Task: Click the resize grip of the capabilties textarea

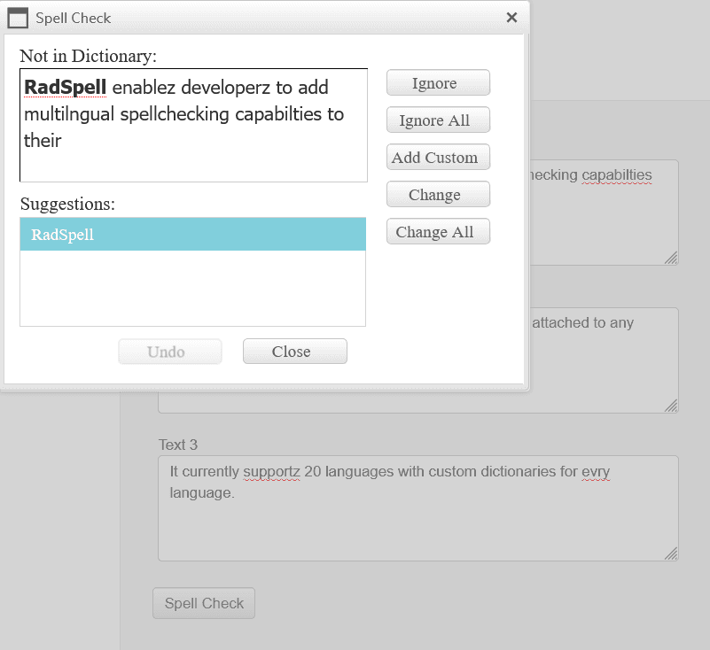Action: tap(671, 258)
